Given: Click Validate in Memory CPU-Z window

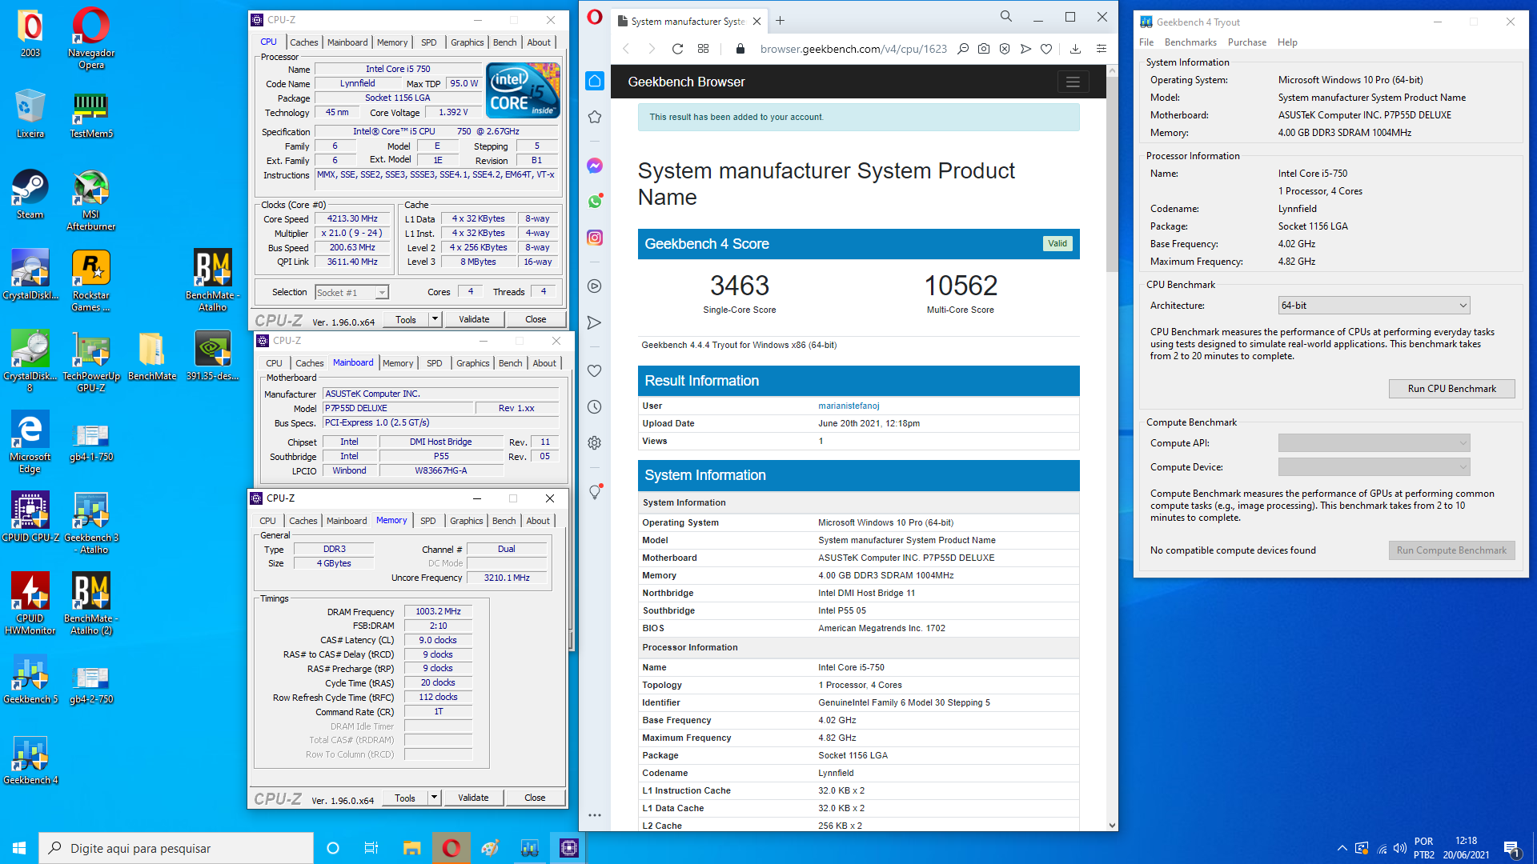Looking at the screenshot, I should pos(473,798).
